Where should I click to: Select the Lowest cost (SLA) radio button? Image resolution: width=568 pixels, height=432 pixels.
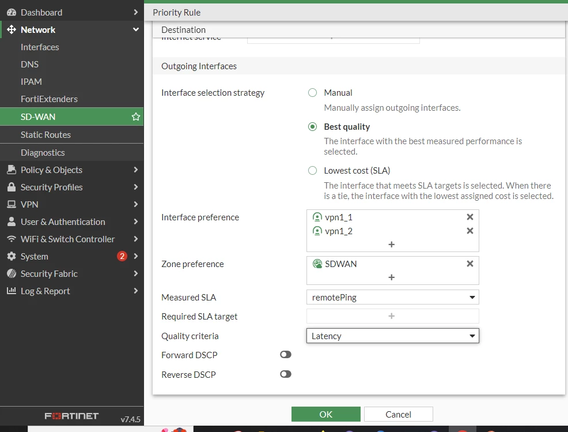pyautogui.click(x=312, y=171)
